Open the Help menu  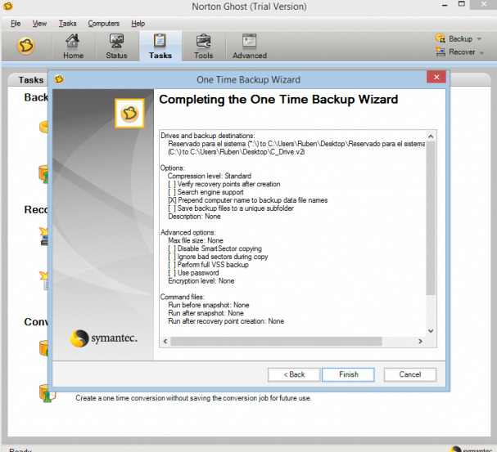pos(138,24)
